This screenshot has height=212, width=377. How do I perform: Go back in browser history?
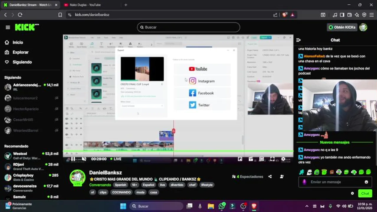(x=5, y=15)
